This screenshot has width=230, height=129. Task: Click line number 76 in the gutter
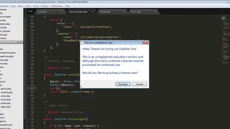click(32, 119)
